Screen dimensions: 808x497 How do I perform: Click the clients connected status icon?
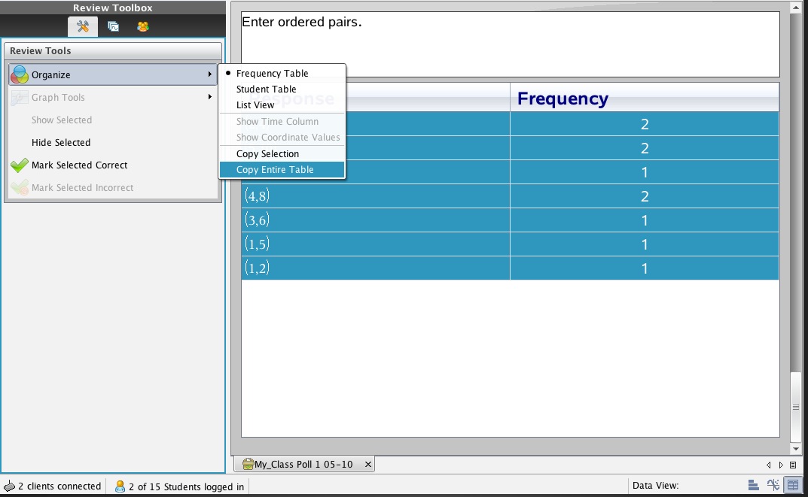pos(9,486)
